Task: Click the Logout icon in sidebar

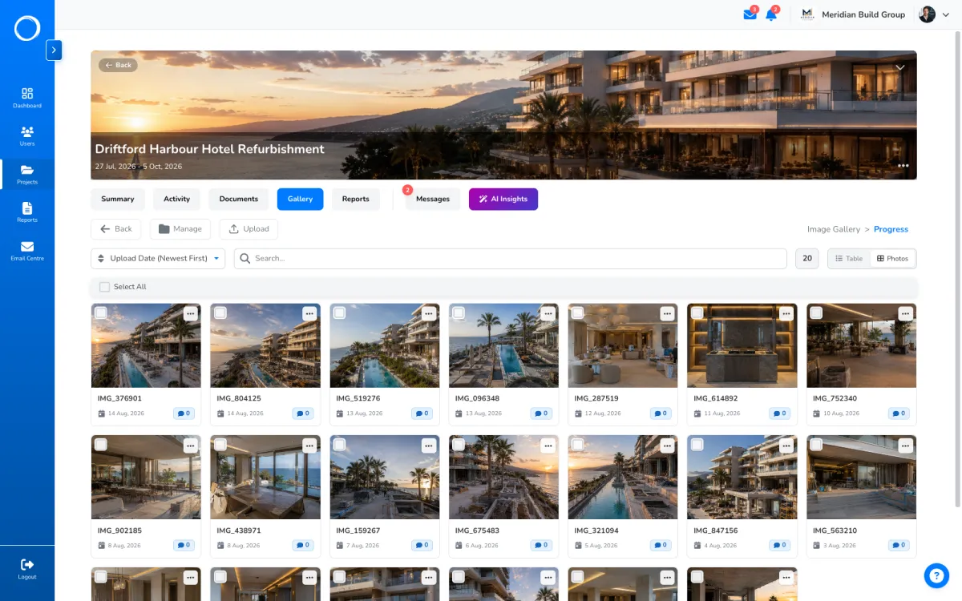Action: click(x=27, y=569)
